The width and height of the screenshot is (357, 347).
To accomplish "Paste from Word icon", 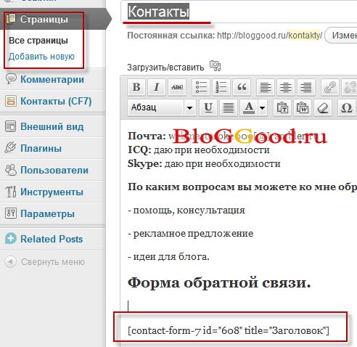I will pos(303,107).
